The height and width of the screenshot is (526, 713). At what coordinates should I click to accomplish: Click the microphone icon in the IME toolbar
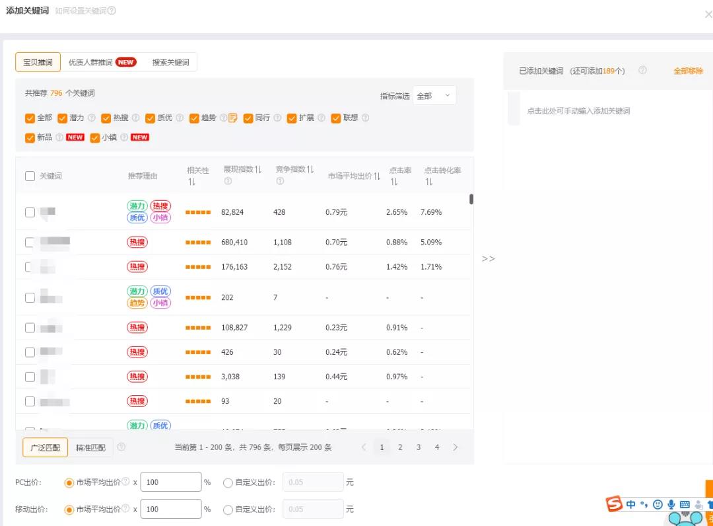pos(671,504)
